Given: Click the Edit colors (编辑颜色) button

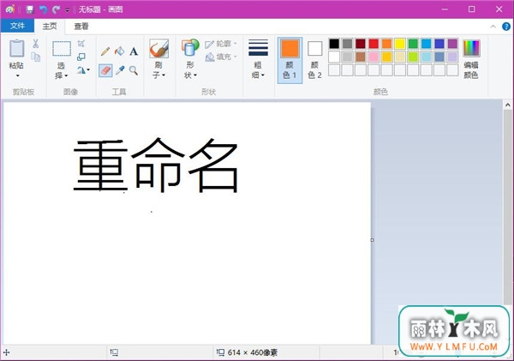Looking at the screenshot, I should (471, 60).
